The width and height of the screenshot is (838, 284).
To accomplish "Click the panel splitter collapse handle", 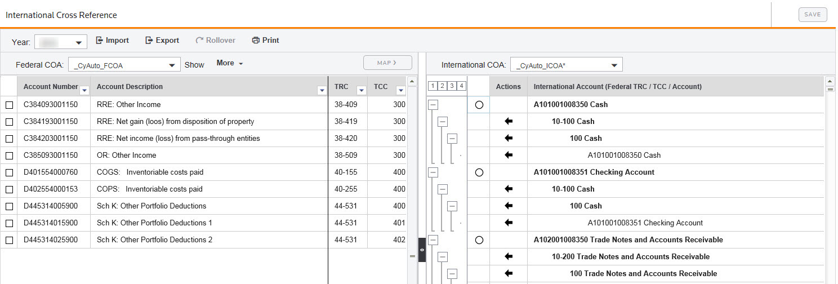I will (x=422, y=250).
